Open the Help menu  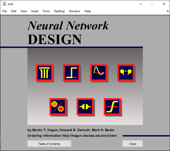(x=88, y=11)
